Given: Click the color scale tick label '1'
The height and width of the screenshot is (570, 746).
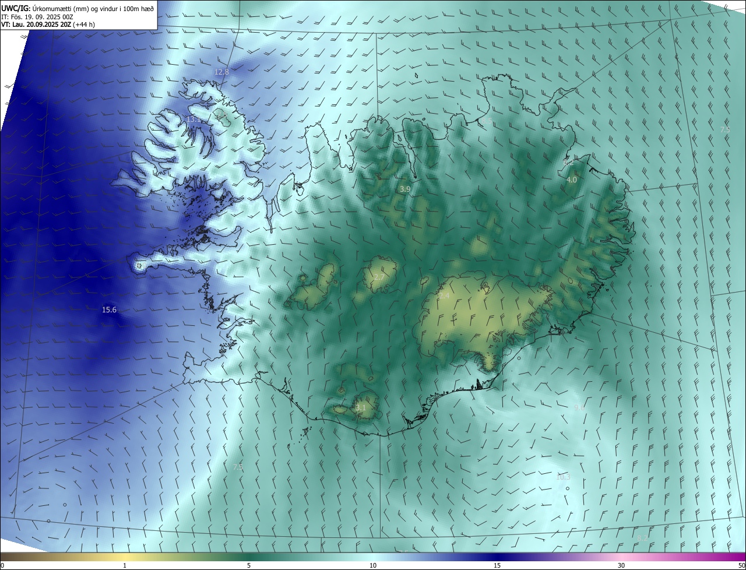Looking at the screenshot, I should click(125, 565).
